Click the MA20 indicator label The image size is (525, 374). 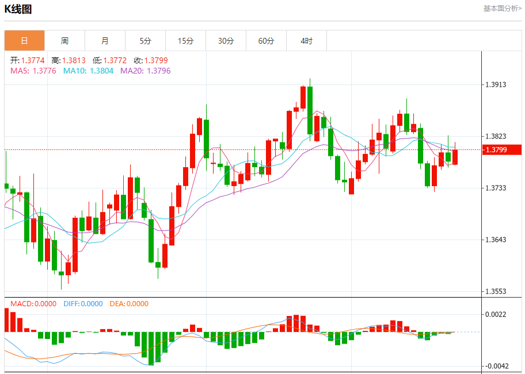click(x=145, y=71)
